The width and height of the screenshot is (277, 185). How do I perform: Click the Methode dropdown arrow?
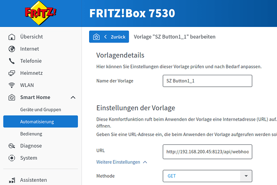246,176
